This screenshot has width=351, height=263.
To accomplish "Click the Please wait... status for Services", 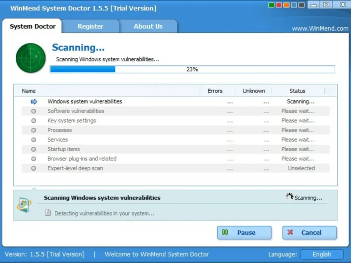I will (298, 140).
